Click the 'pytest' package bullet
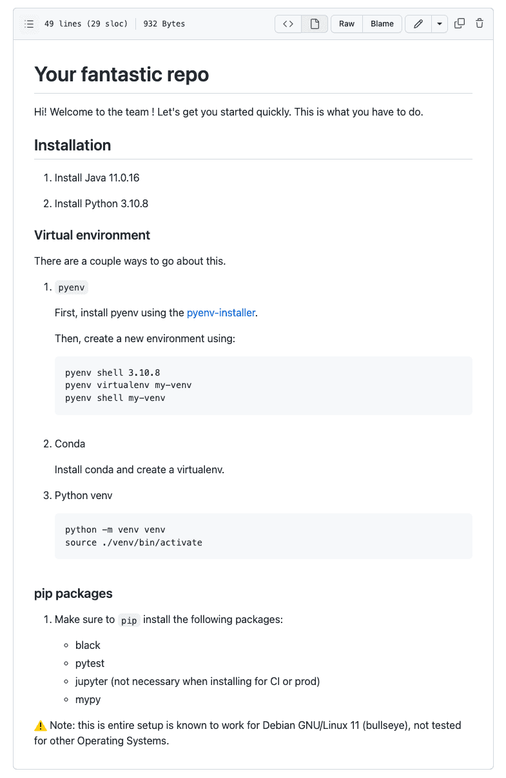506x778 pixels. coord(90,663)
